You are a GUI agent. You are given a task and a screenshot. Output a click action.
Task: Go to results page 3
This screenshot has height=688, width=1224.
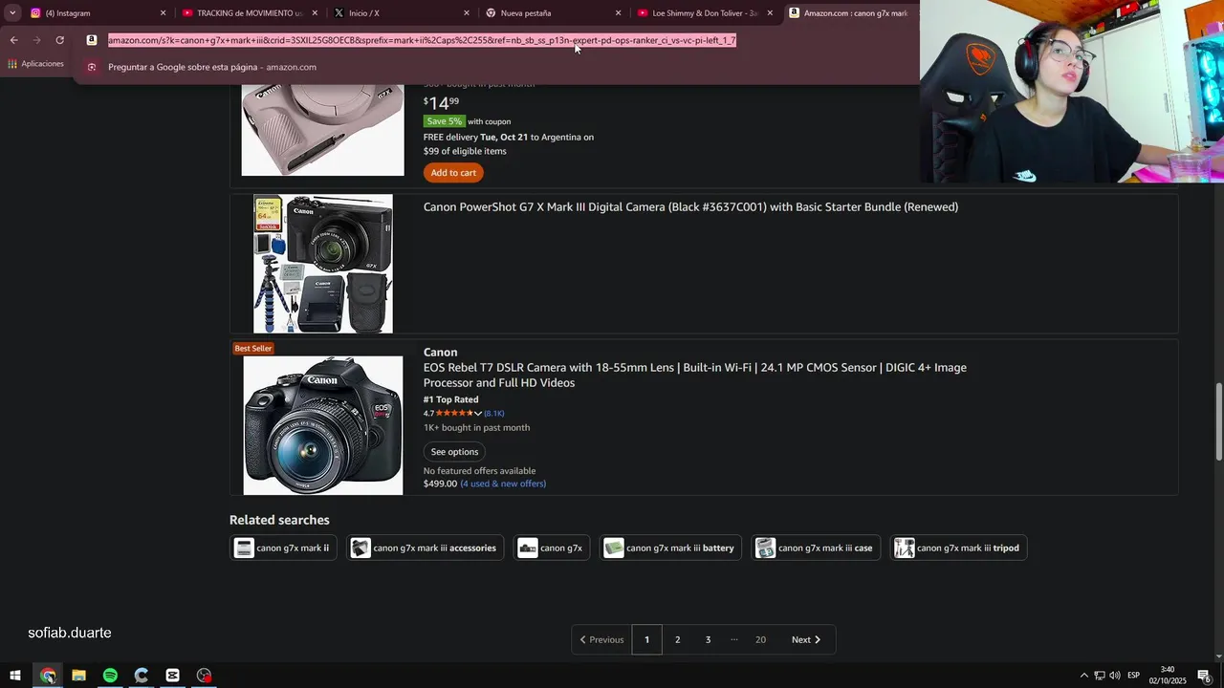coord(708,639)
